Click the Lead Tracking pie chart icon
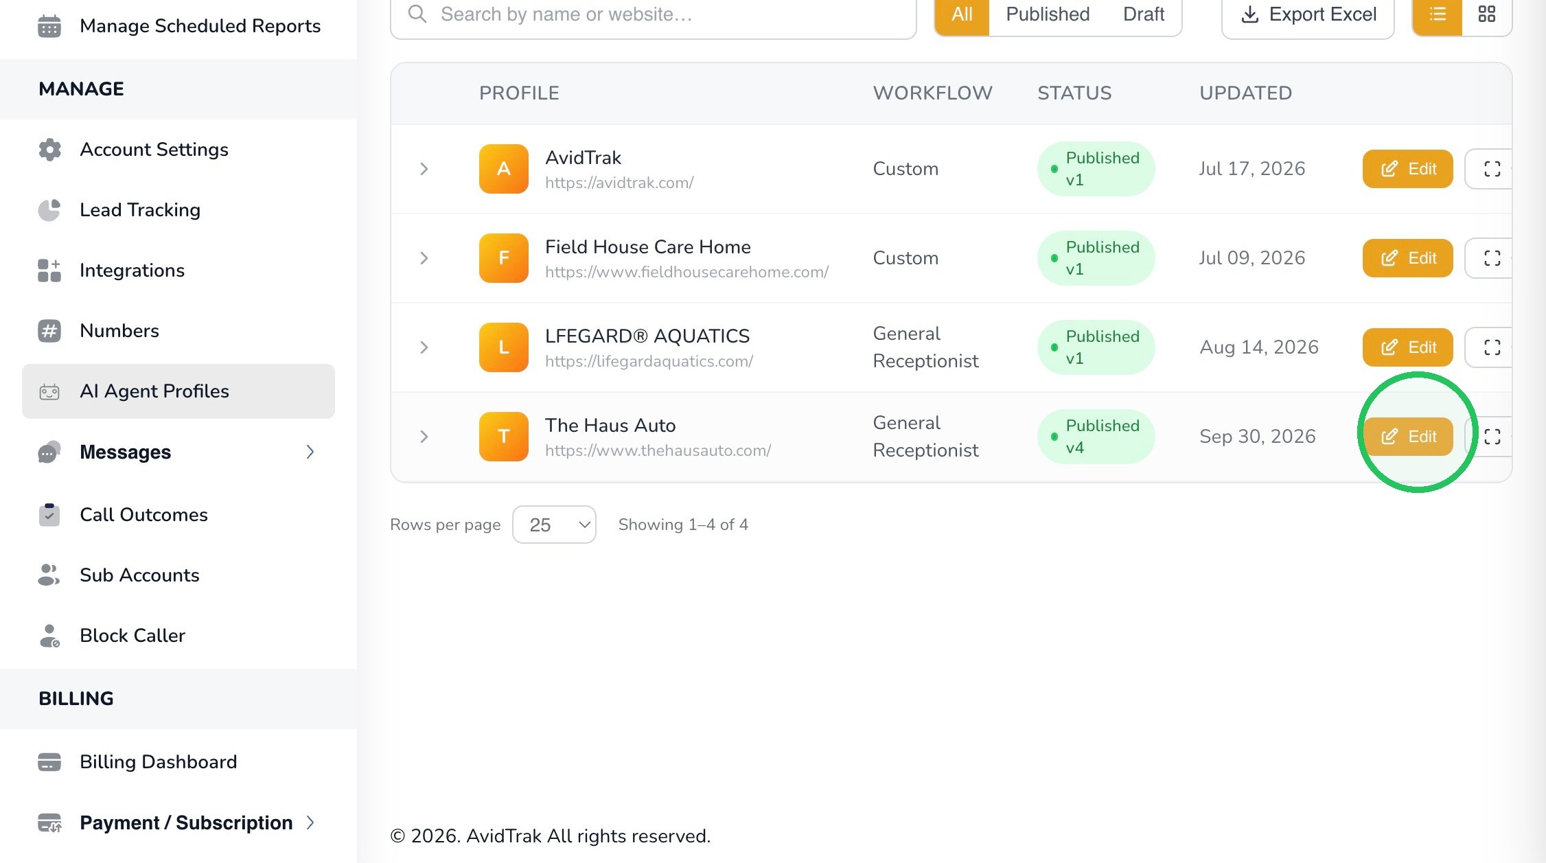The height and width of the screenshot is (863, 1546). [x=49, y=210]
